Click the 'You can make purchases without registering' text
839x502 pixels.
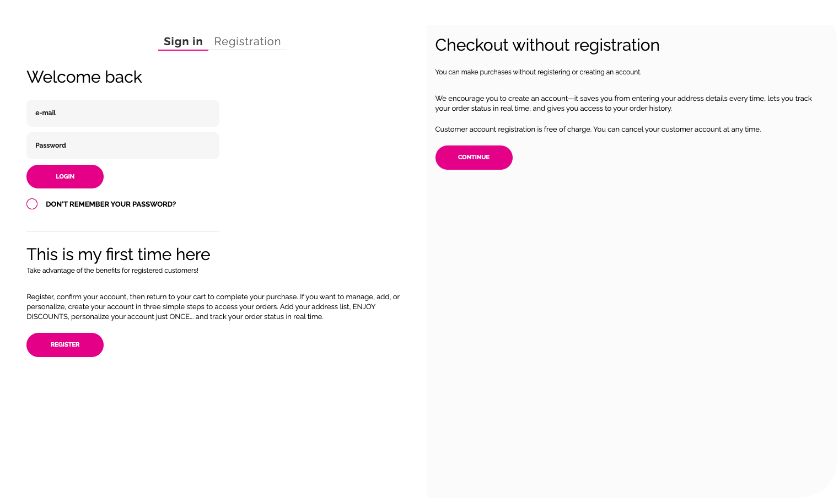538,72
